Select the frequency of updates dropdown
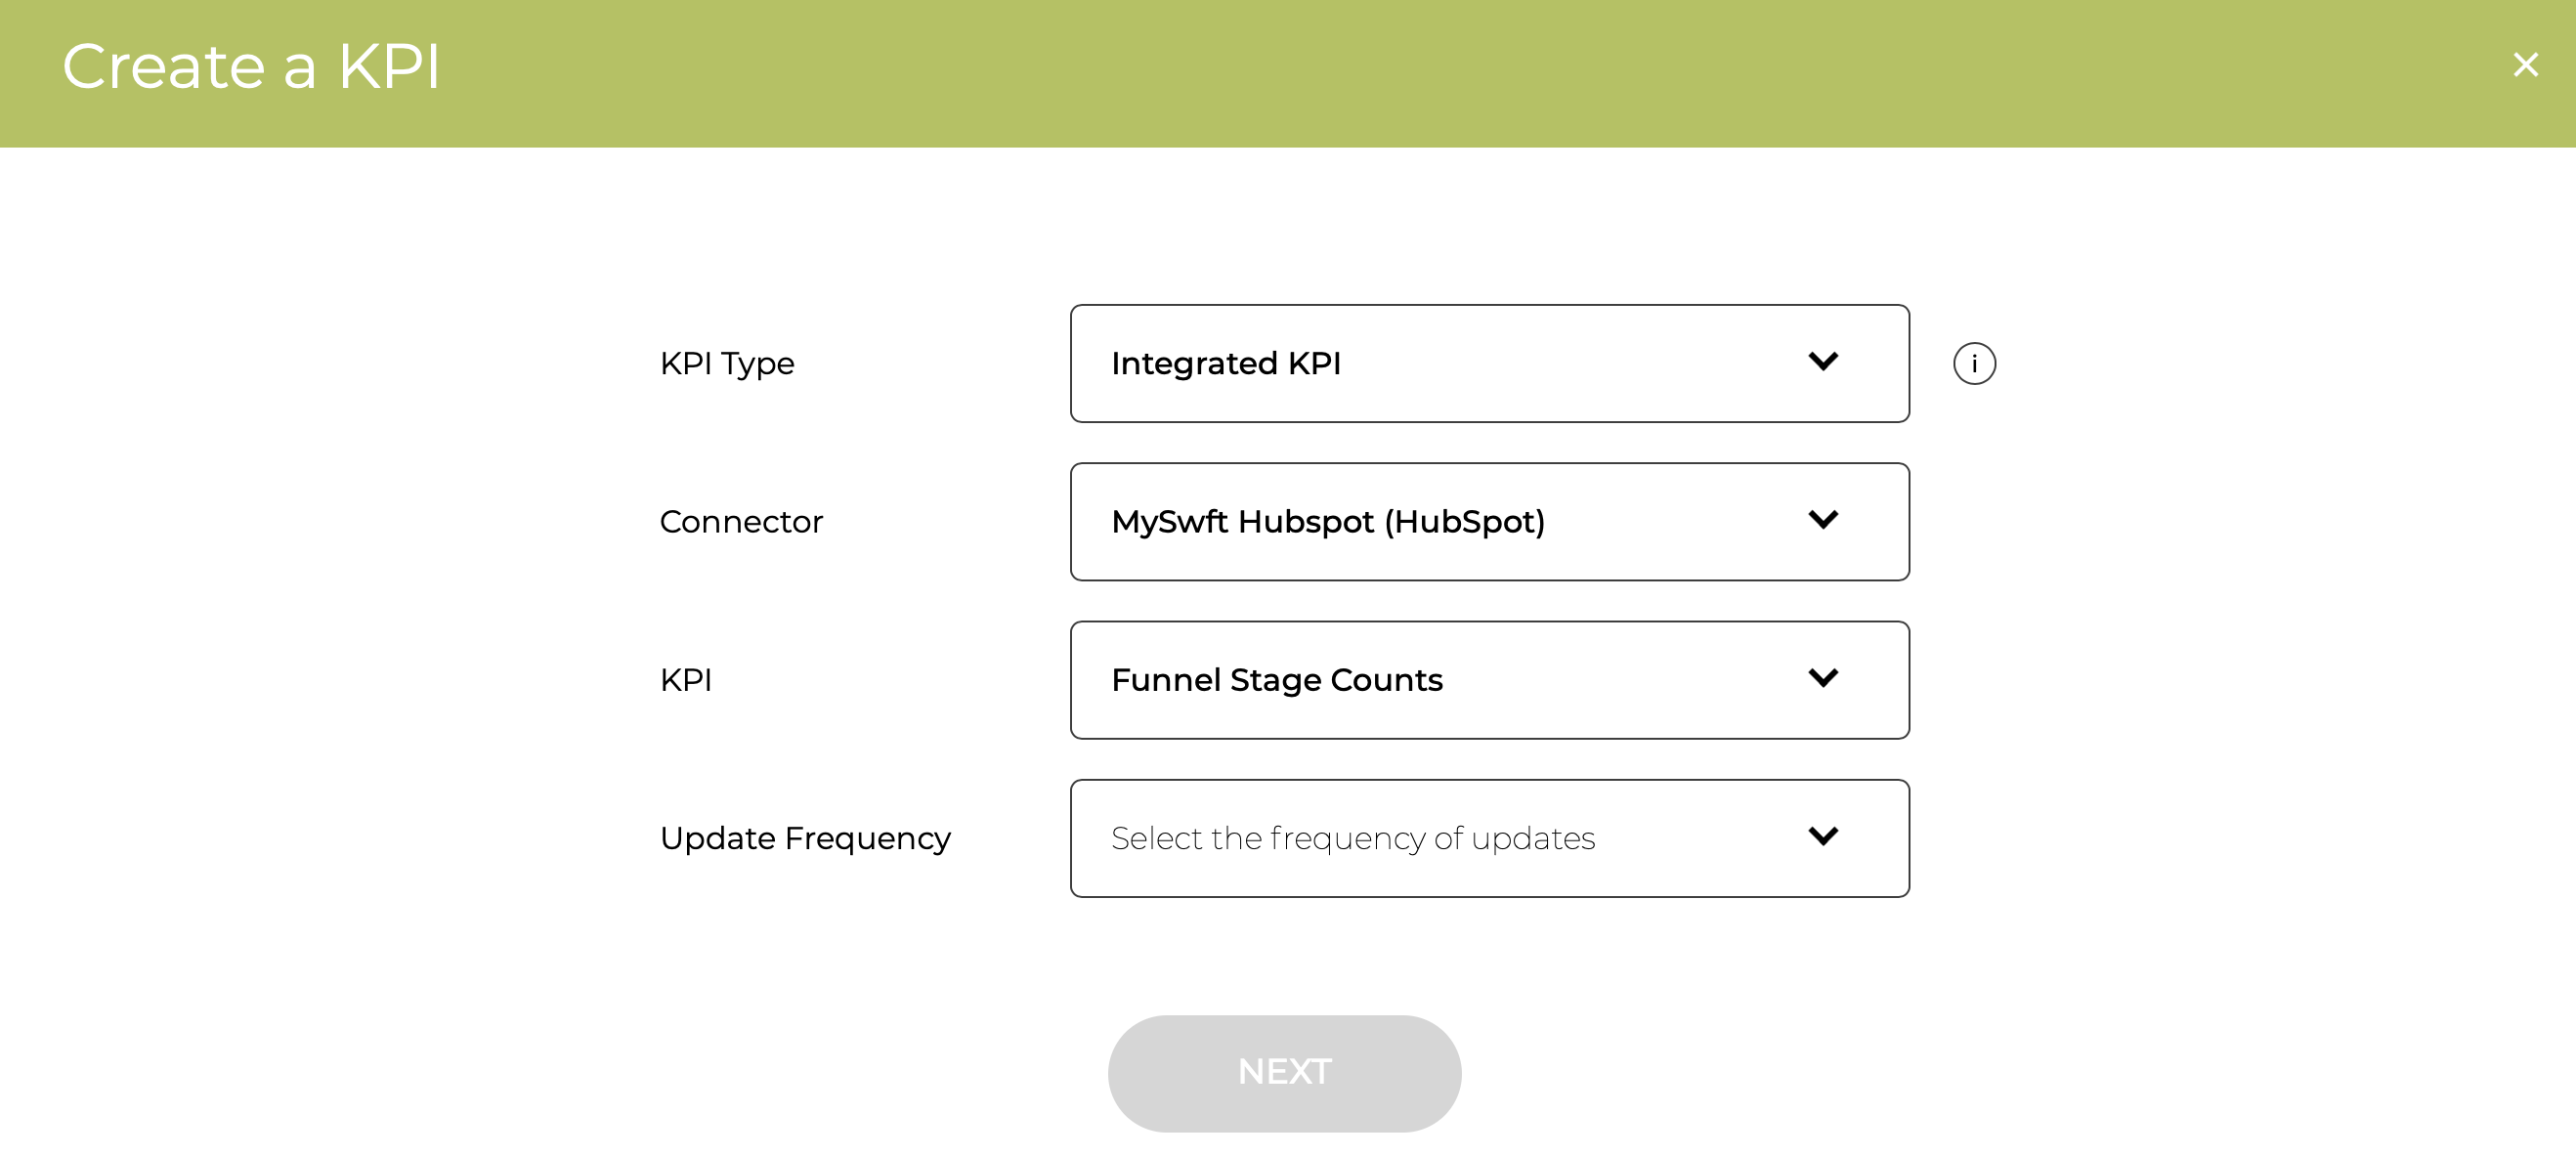 (x=1489, y=838)
